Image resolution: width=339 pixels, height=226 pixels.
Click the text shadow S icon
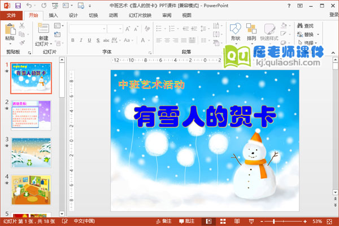[x=98, y=40]
